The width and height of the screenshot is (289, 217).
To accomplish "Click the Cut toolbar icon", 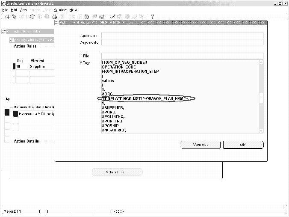I will point(72,17).
